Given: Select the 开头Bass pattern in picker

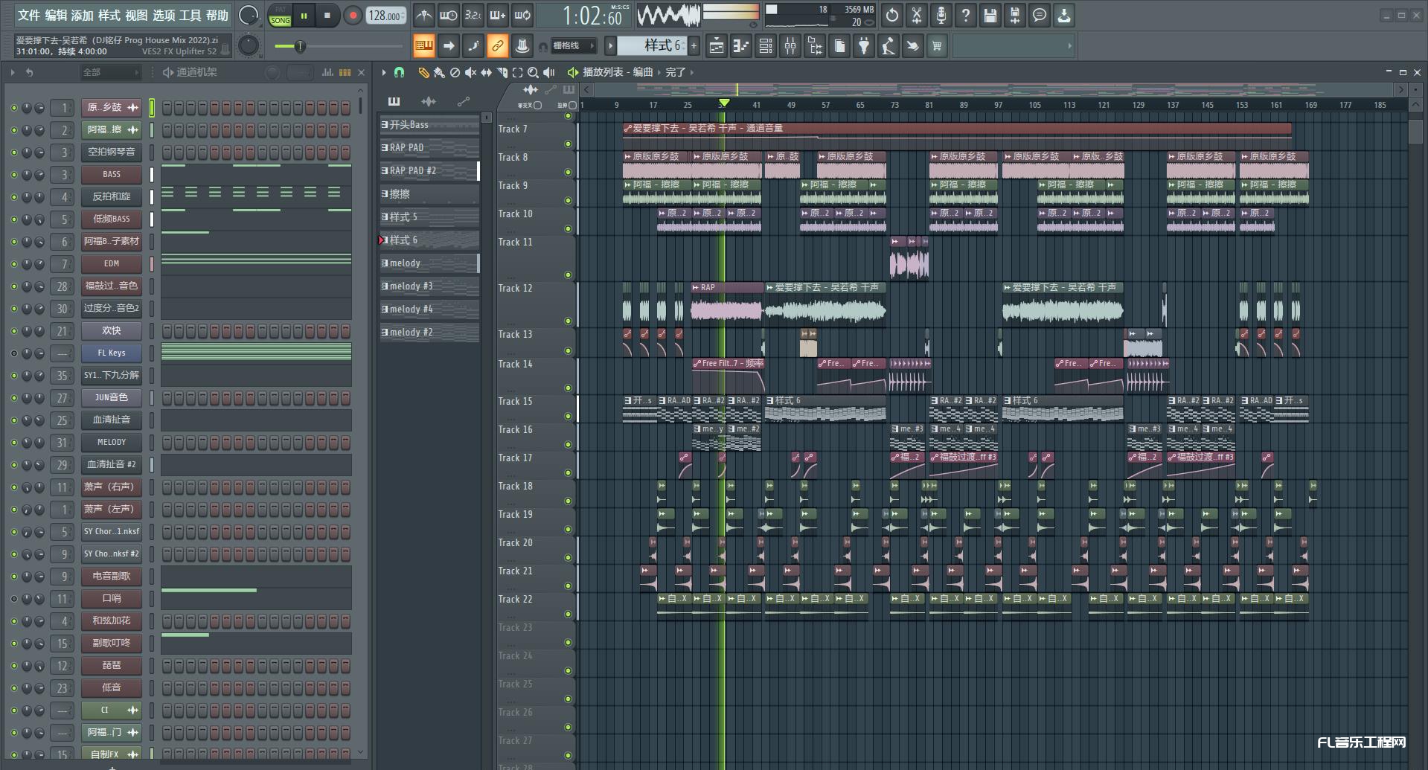Looking at the screenshot, I should [429, 124].
